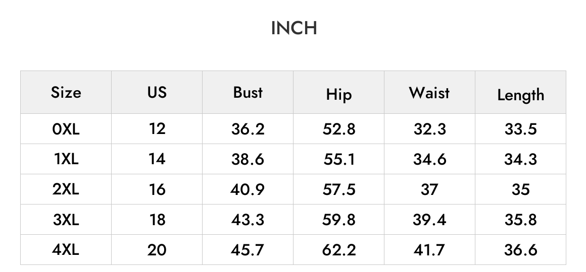Click the Hip column header

click(338, 94)
